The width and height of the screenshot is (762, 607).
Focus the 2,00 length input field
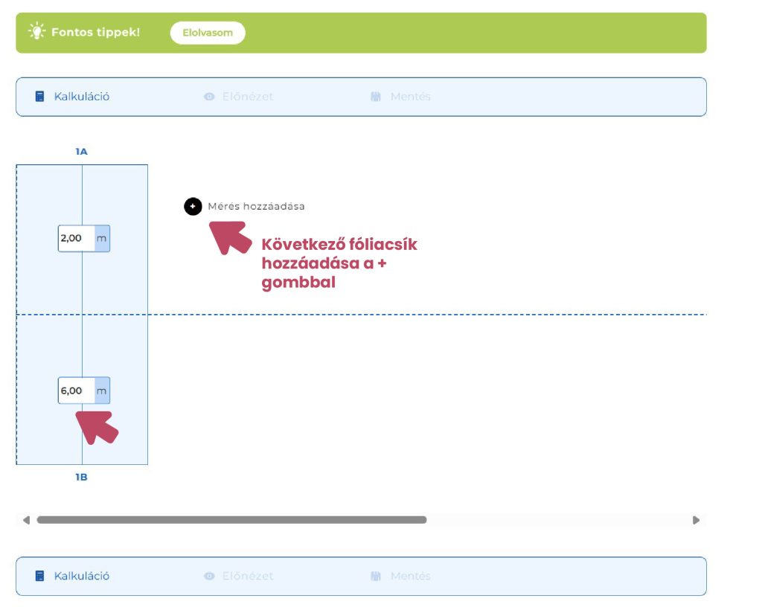pos(76,239)
